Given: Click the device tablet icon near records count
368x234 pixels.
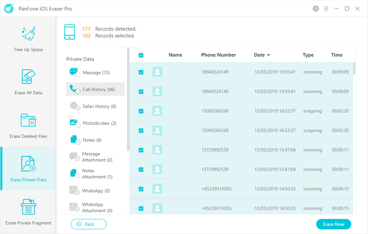Looking at the screenshot, I should tap(70, 32).
